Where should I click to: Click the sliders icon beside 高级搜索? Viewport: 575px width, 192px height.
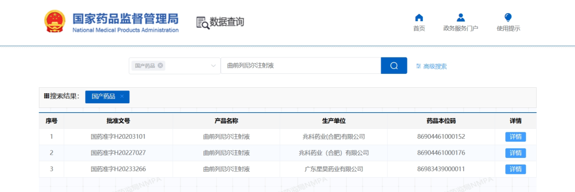(418, 66)
